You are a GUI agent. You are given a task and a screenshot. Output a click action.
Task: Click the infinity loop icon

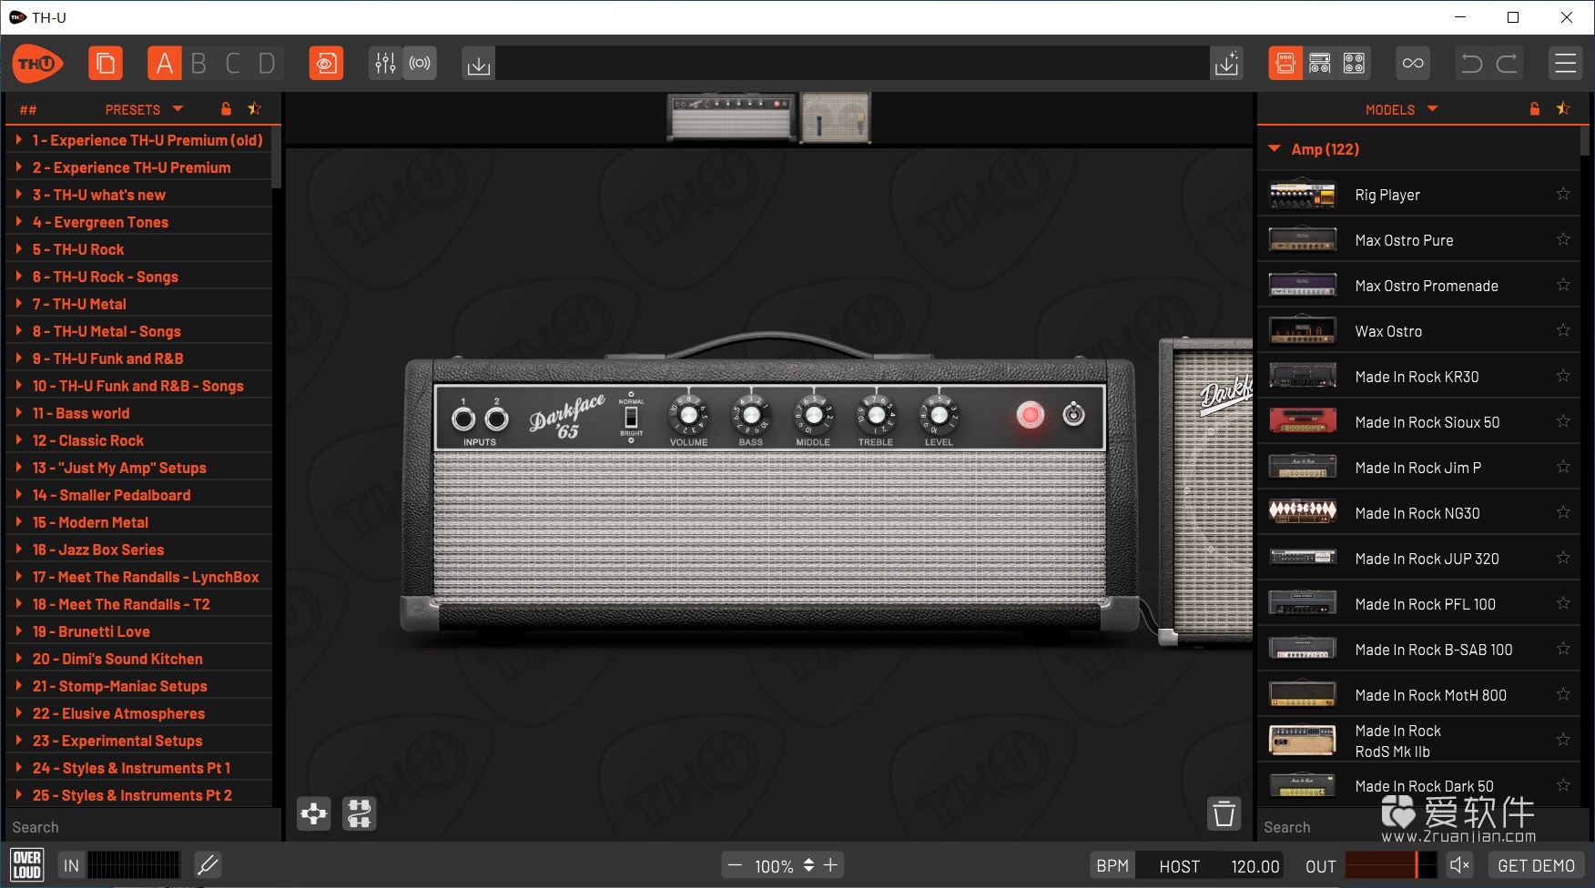tap(1413, 64)
